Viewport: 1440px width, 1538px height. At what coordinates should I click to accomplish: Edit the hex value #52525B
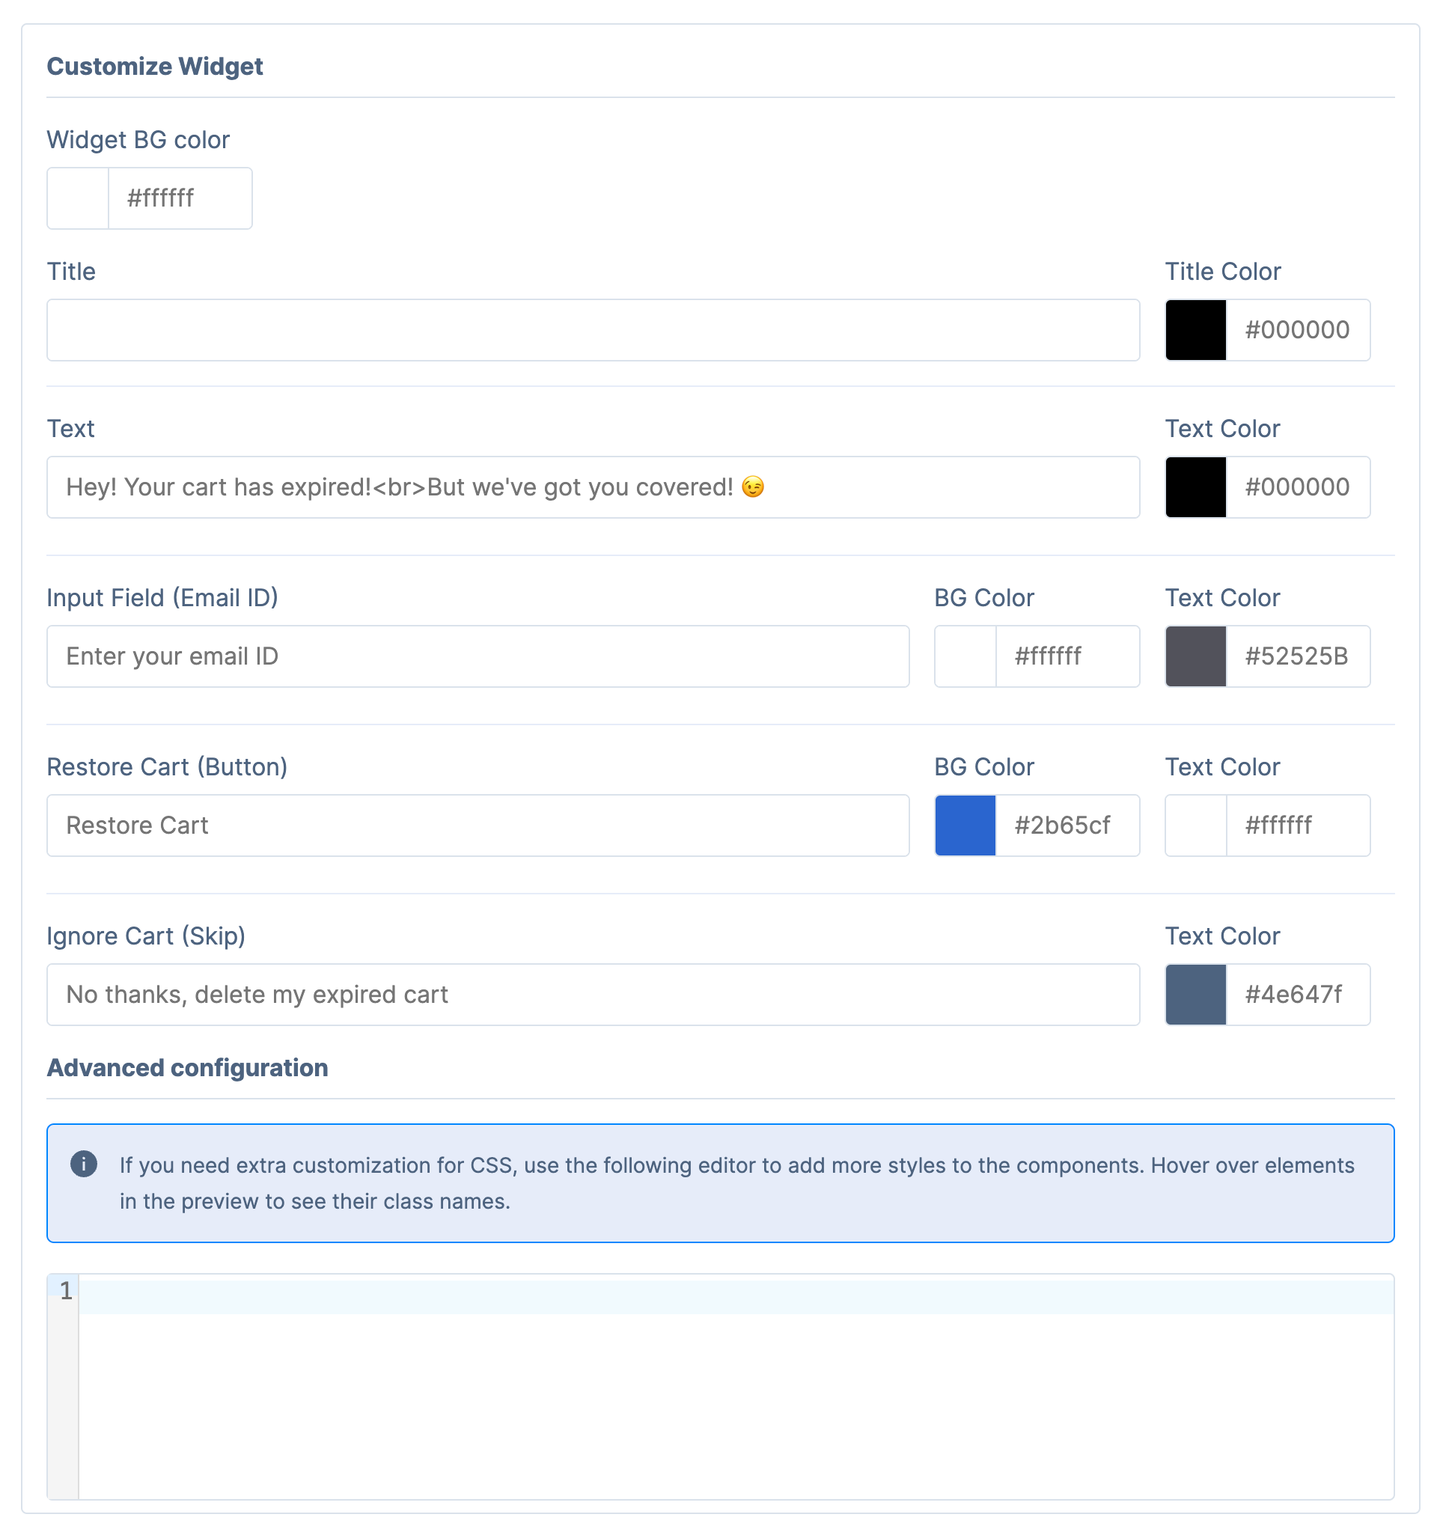point(1298,656)
